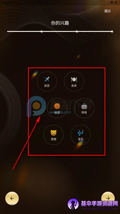Toggle the 科技 interest label
This screenshot has height=214, width=120.
[x=84, y=113]
